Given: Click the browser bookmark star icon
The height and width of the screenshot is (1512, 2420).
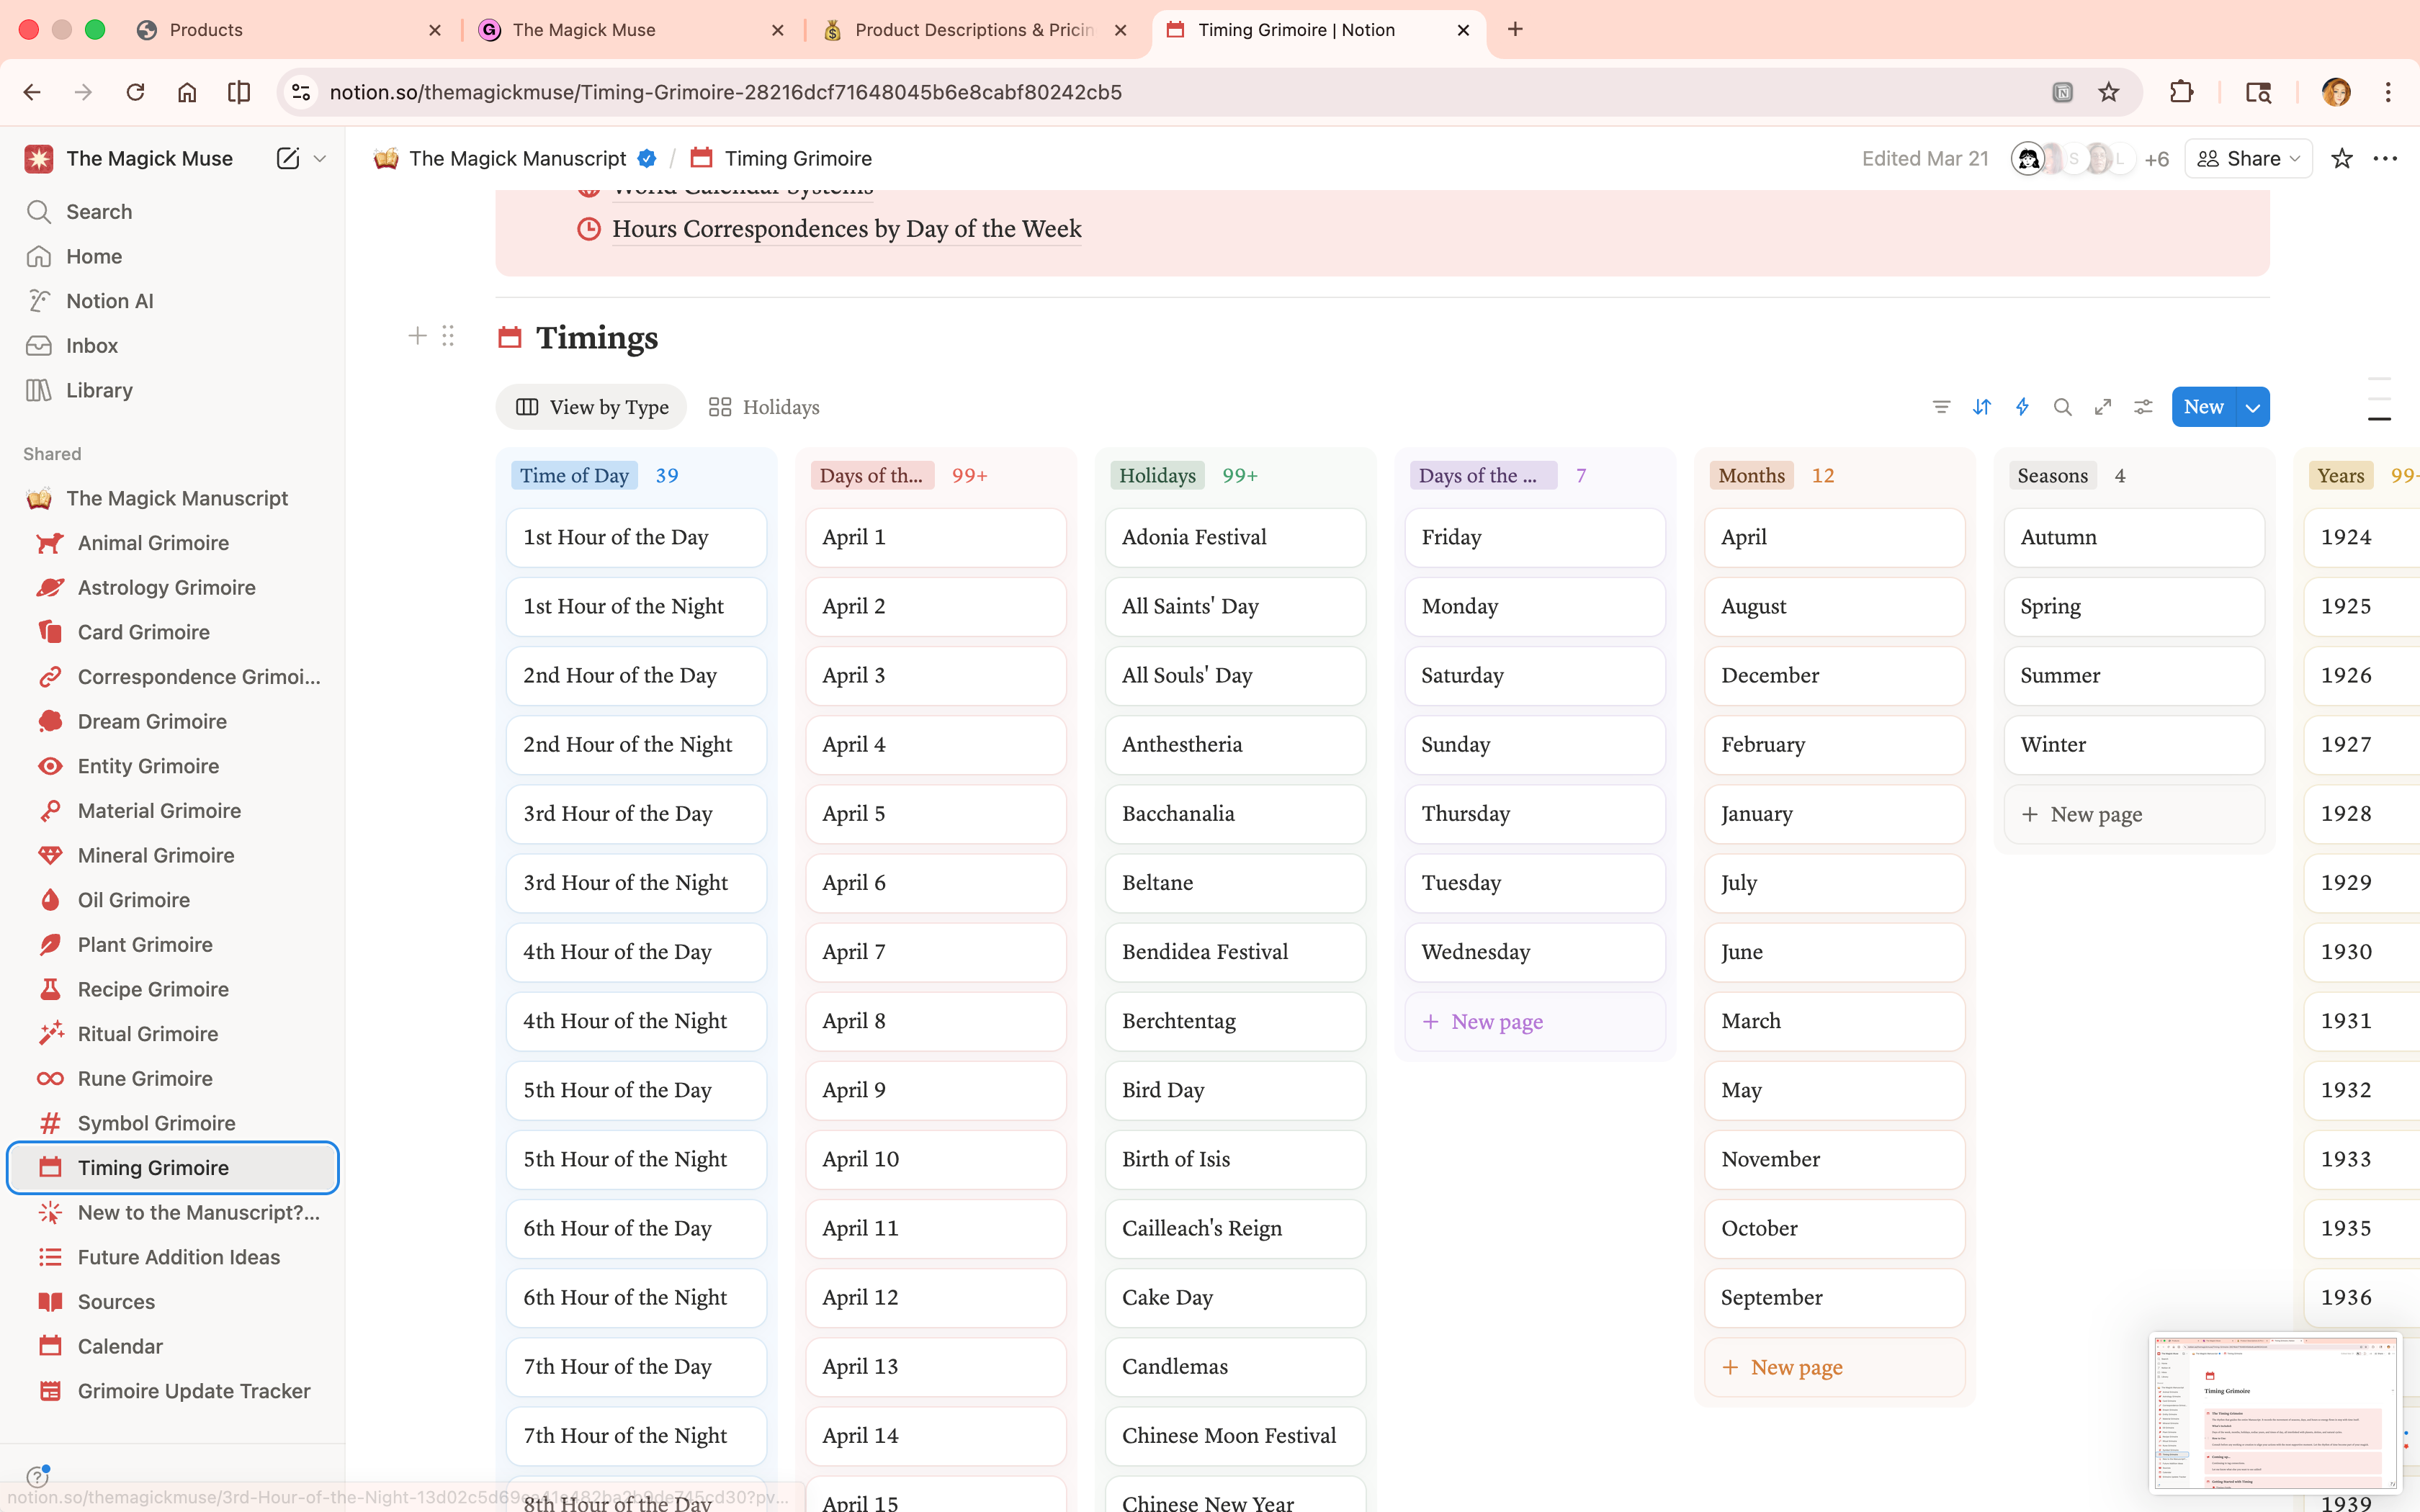Looking at the screenshot, I should point(2109,92).
